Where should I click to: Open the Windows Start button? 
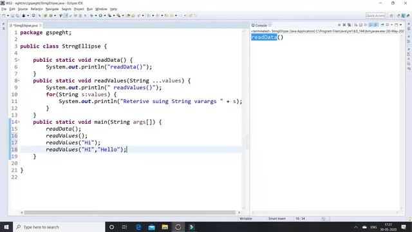coord(6,227)
